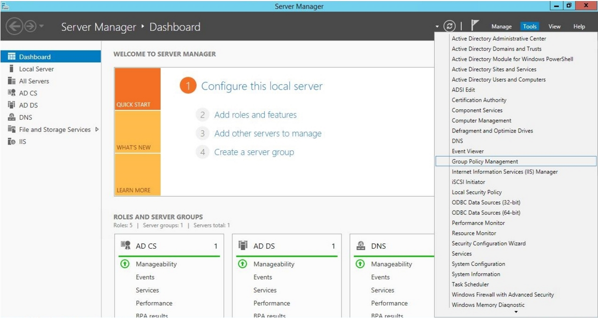Click Add other servers to manage
This screenshot has height=318, width=598.
[268, 133]
